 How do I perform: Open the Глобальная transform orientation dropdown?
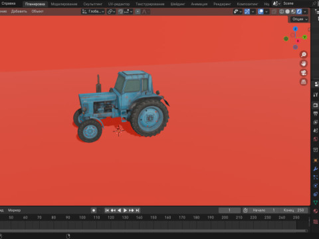click(x=93, y=11)
